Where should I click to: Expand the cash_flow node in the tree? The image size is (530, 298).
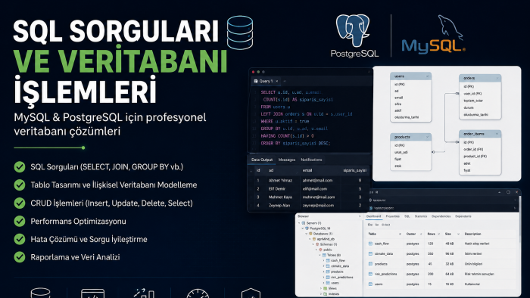click(x=323, y=260)
